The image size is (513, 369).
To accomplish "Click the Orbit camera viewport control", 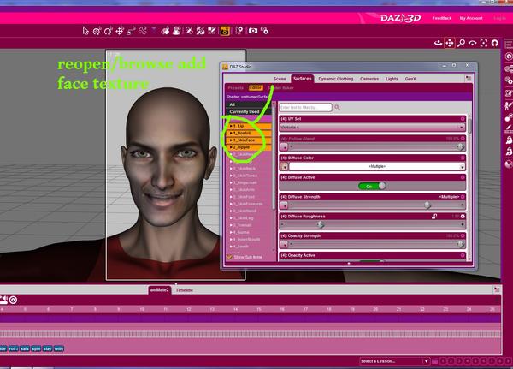I will [x=438, y=43].
